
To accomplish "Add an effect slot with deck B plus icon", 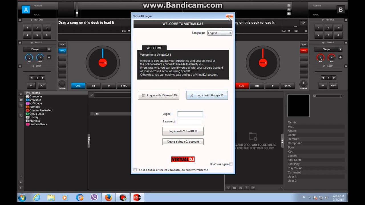I will pos(340,57).
